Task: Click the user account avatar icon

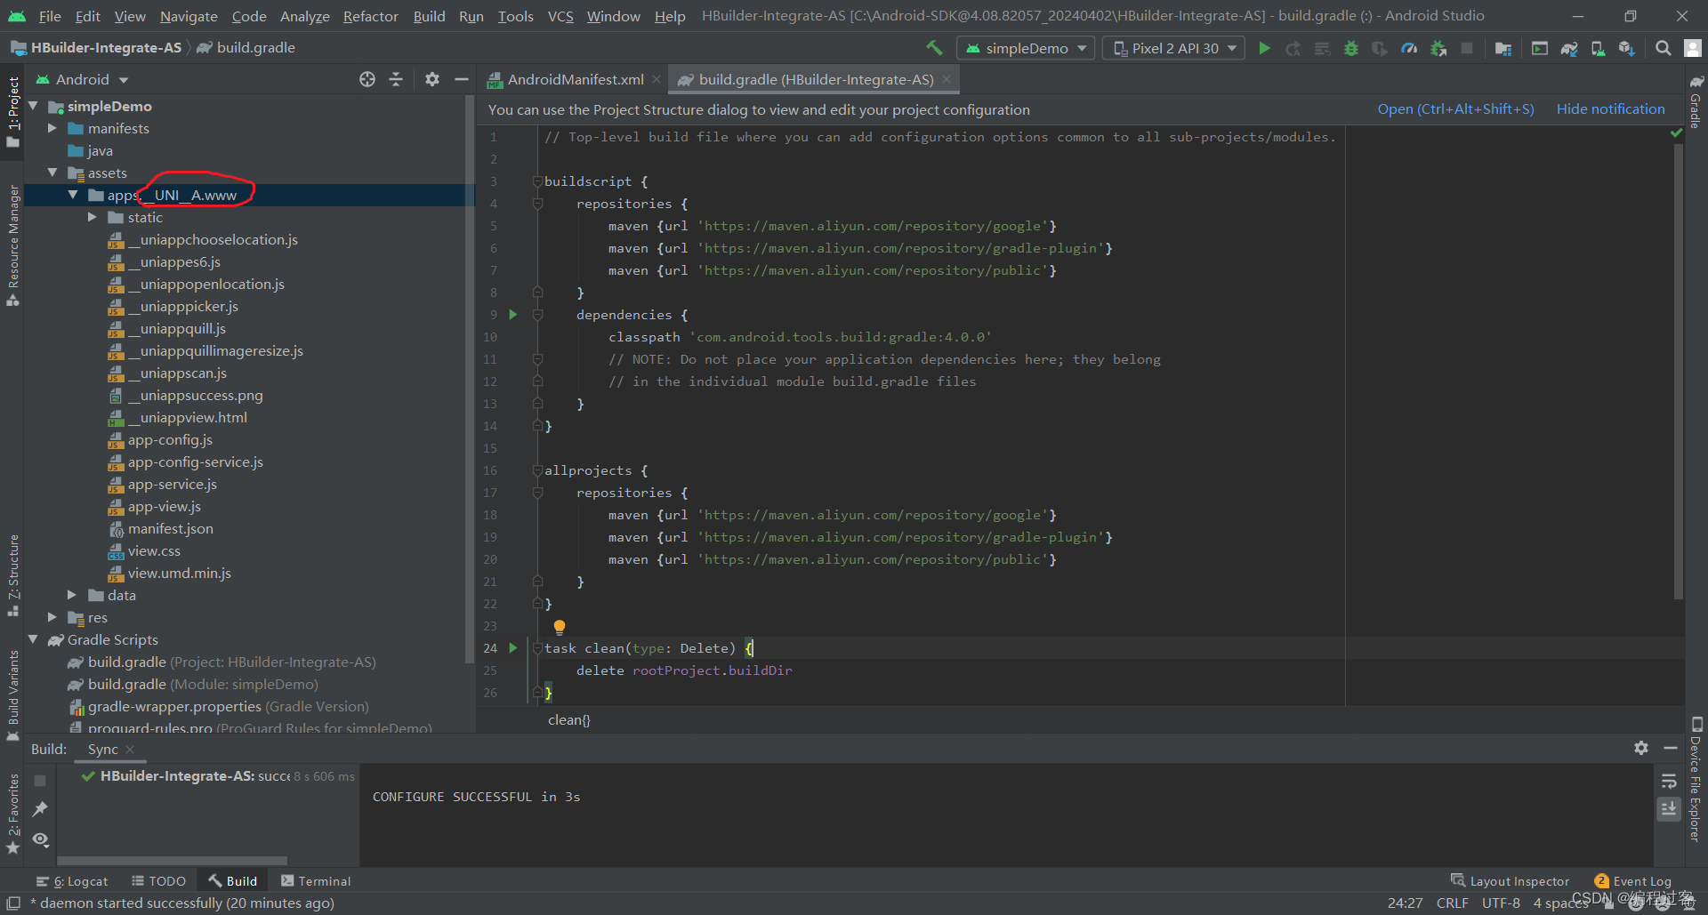Action: pyautogui.click(x=1692, y=48)
